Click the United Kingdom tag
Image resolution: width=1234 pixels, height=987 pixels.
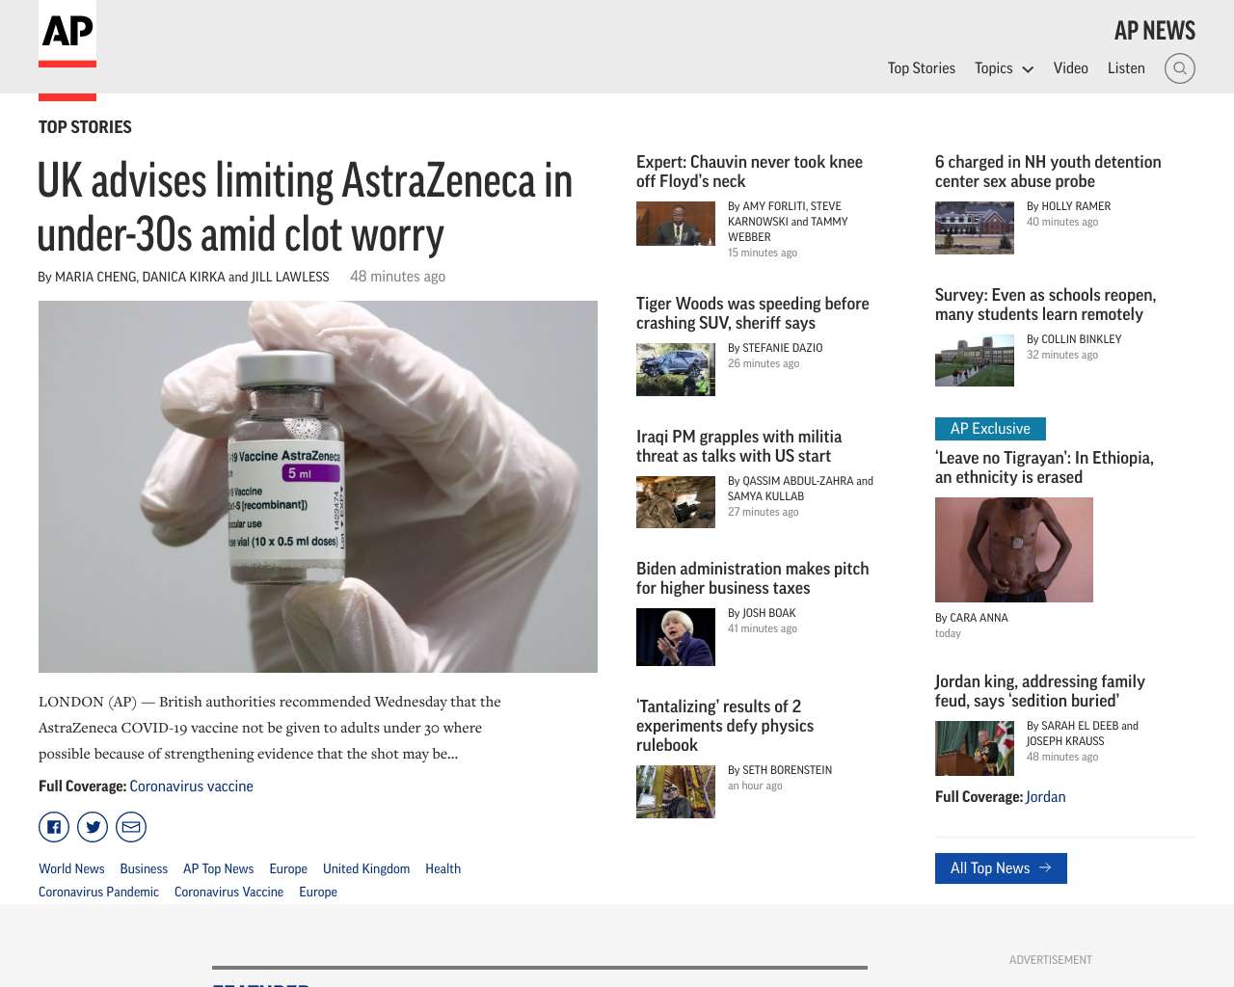[366, 868]
